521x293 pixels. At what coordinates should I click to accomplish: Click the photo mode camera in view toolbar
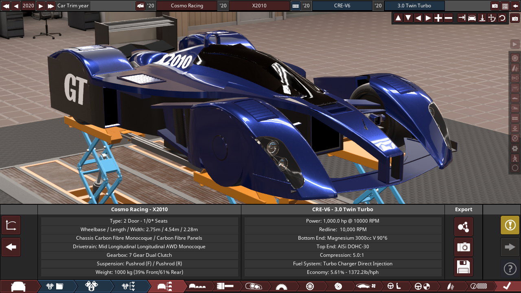[515, 18]
